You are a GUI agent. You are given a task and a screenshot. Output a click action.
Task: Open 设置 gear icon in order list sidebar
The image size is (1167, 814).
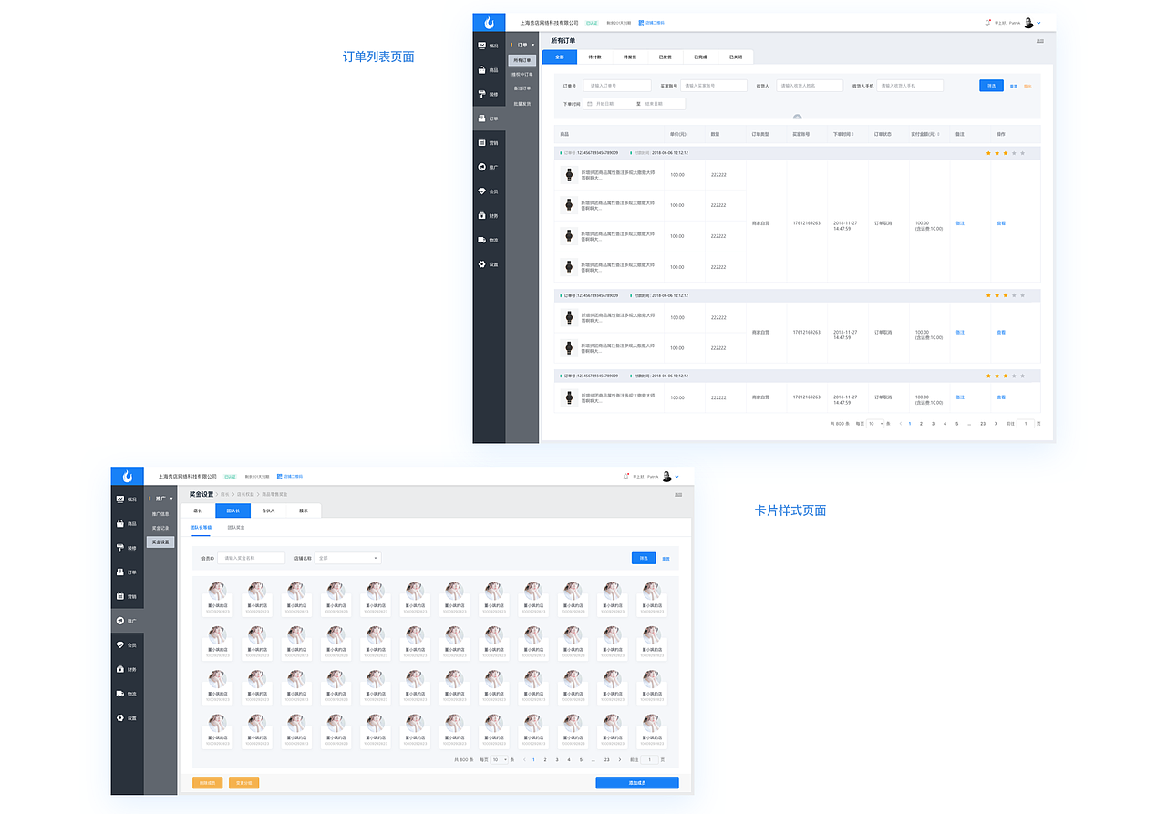click(x=481, y=264)
